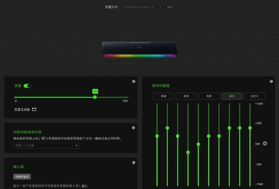Open the profile options ellipsis menu
Image resolution: width=279 pixels, height=189 pixels.
point(169,7)
